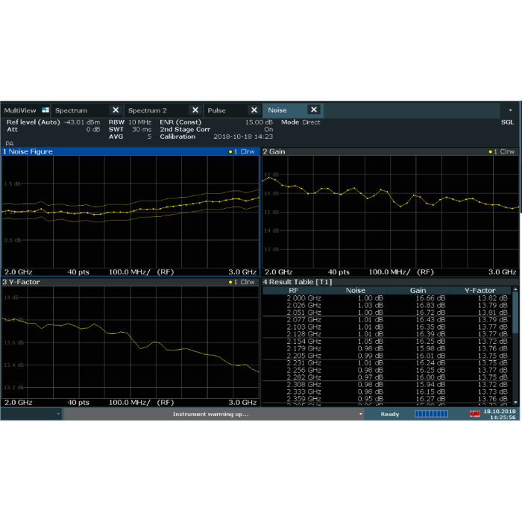The image size is (522, 522).
Task: Close the Spectrum tab
Action: [x=116, y=110]
